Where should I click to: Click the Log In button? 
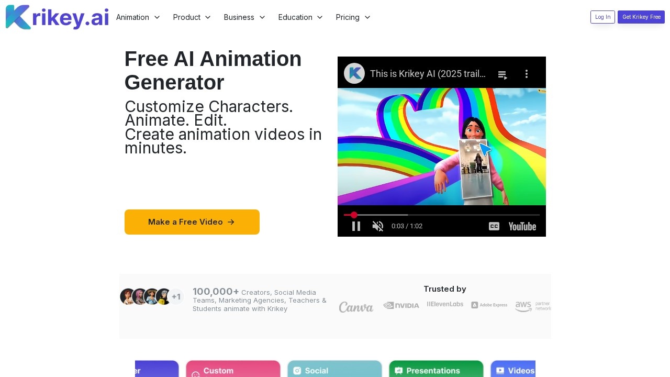[602, 17]
